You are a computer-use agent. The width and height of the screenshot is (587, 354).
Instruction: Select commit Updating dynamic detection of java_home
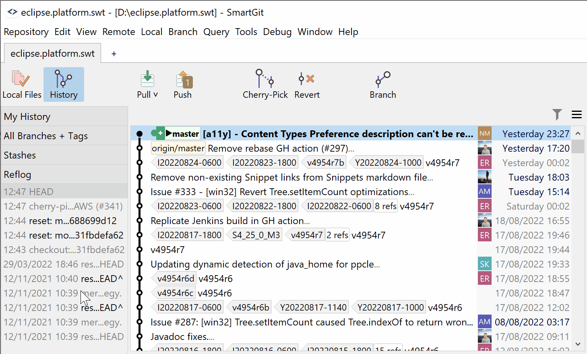click(265, 264)
